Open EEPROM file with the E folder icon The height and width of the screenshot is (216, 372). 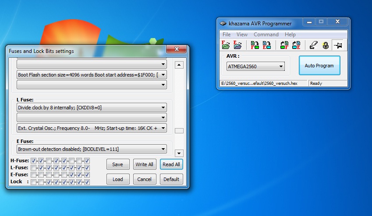pyautogui.click(x=237, y=45)
